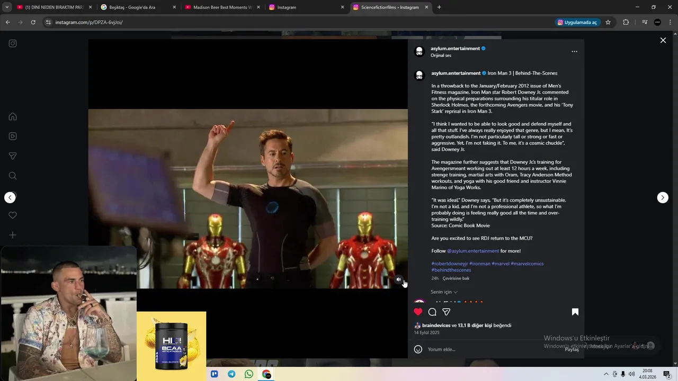Open media controls icon in Chrome toolbar

[x=645, y=22]
